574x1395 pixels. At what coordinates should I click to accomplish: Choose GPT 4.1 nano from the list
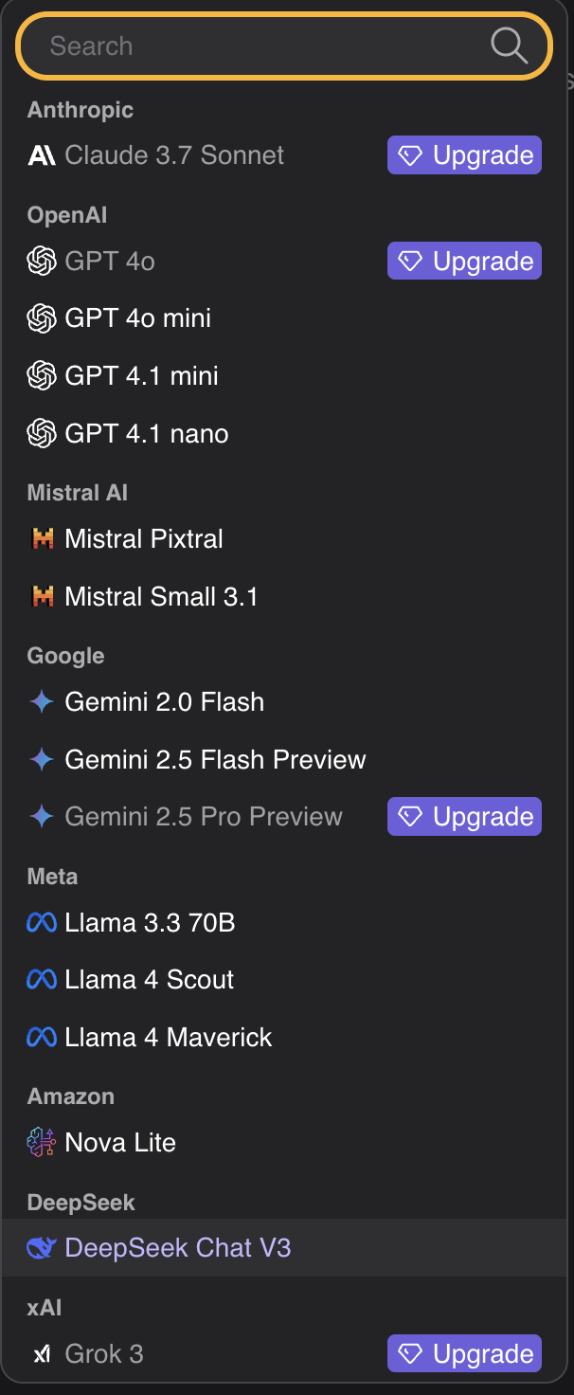point(146,434)
